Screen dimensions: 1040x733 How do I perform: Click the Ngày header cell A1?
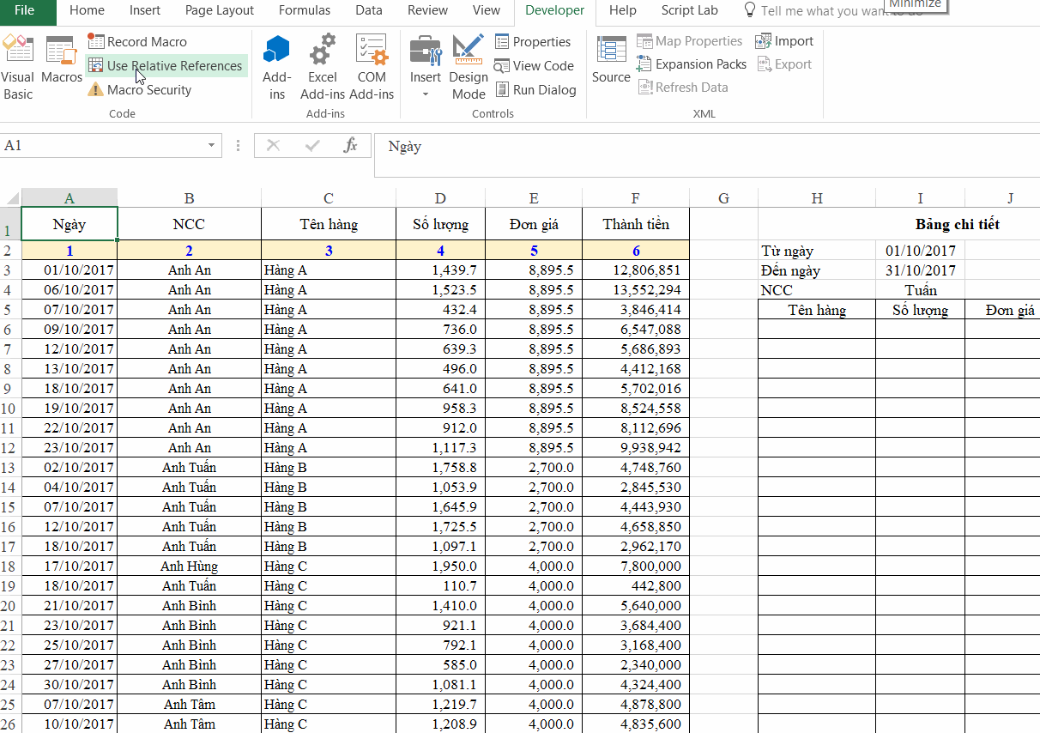coord(70,225)
